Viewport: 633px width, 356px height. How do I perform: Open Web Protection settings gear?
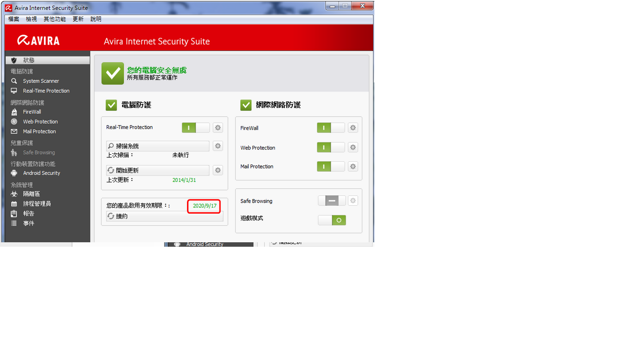pos(353,147)
